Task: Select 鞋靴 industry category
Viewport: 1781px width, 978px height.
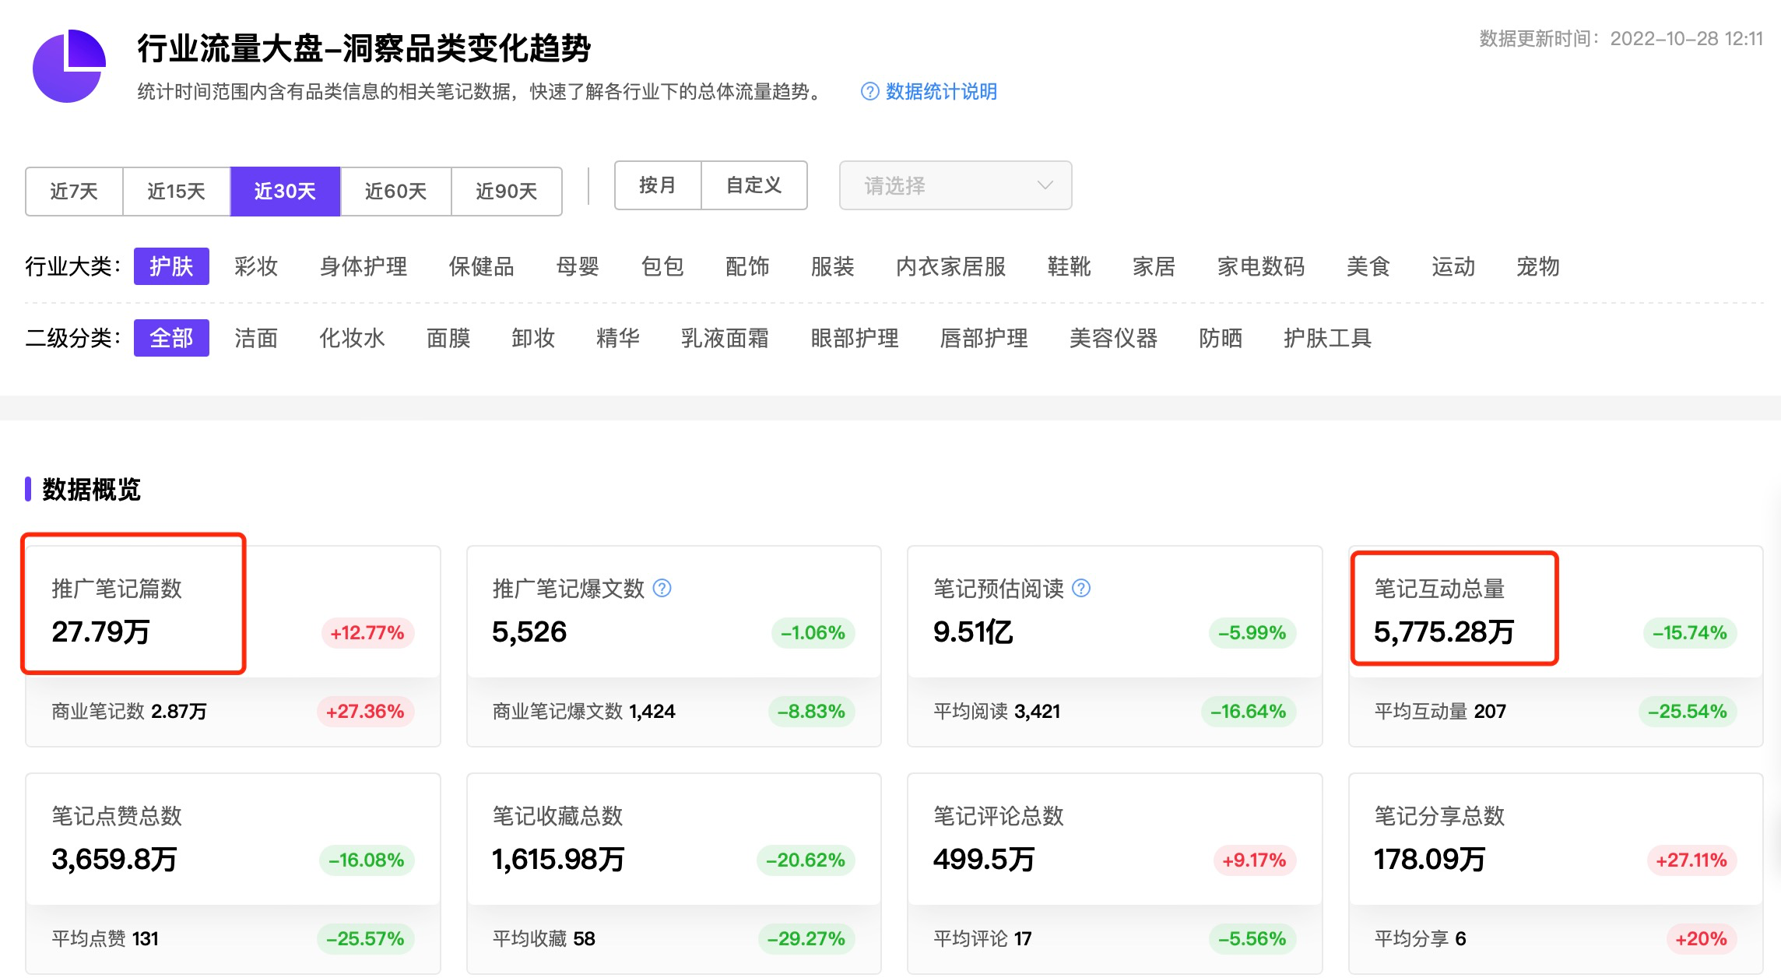Action: coord(1070,266)
